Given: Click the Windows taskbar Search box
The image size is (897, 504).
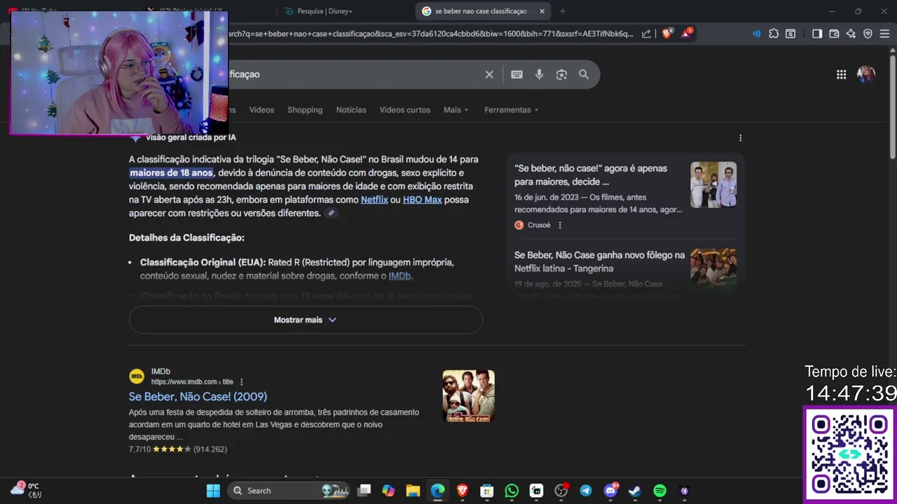Looking at the screenshot, I should (290, 491).
